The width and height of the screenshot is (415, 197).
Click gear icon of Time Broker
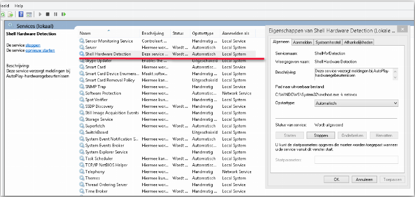82,191
